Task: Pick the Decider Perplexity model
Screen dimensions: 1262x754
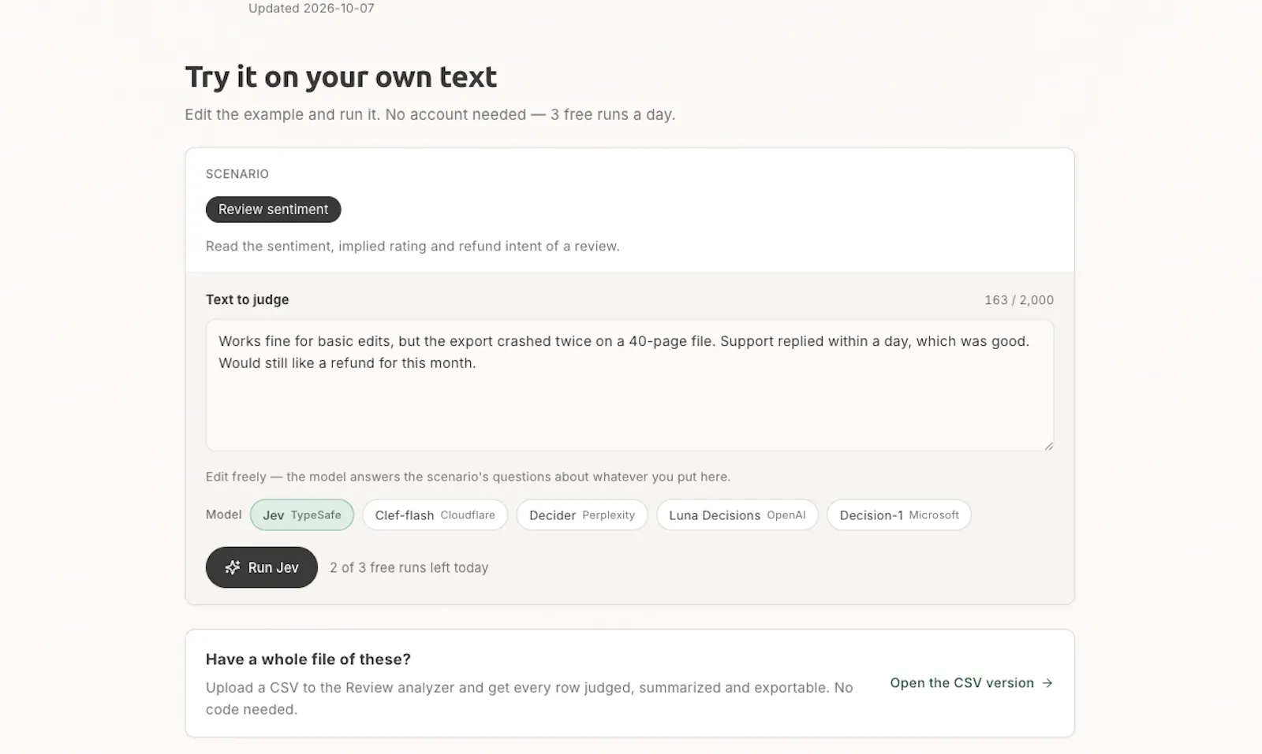Action: pyautogui.click(x=581, y=515)
